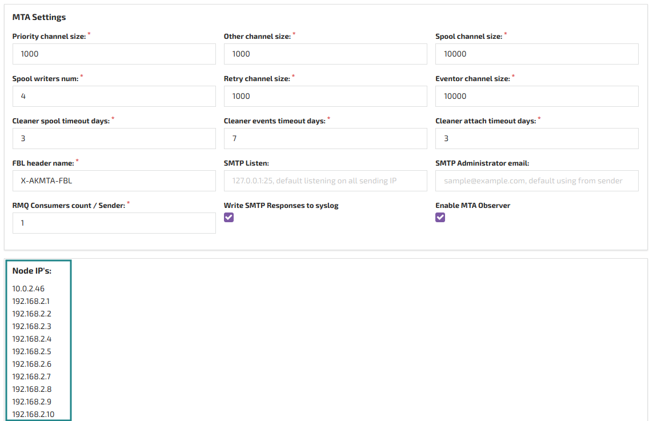The height and width of the screenshot is (421, 653).
Task: Focus the SMTP Listen input box
Action: pyautogui.click(x=325, y=181)
